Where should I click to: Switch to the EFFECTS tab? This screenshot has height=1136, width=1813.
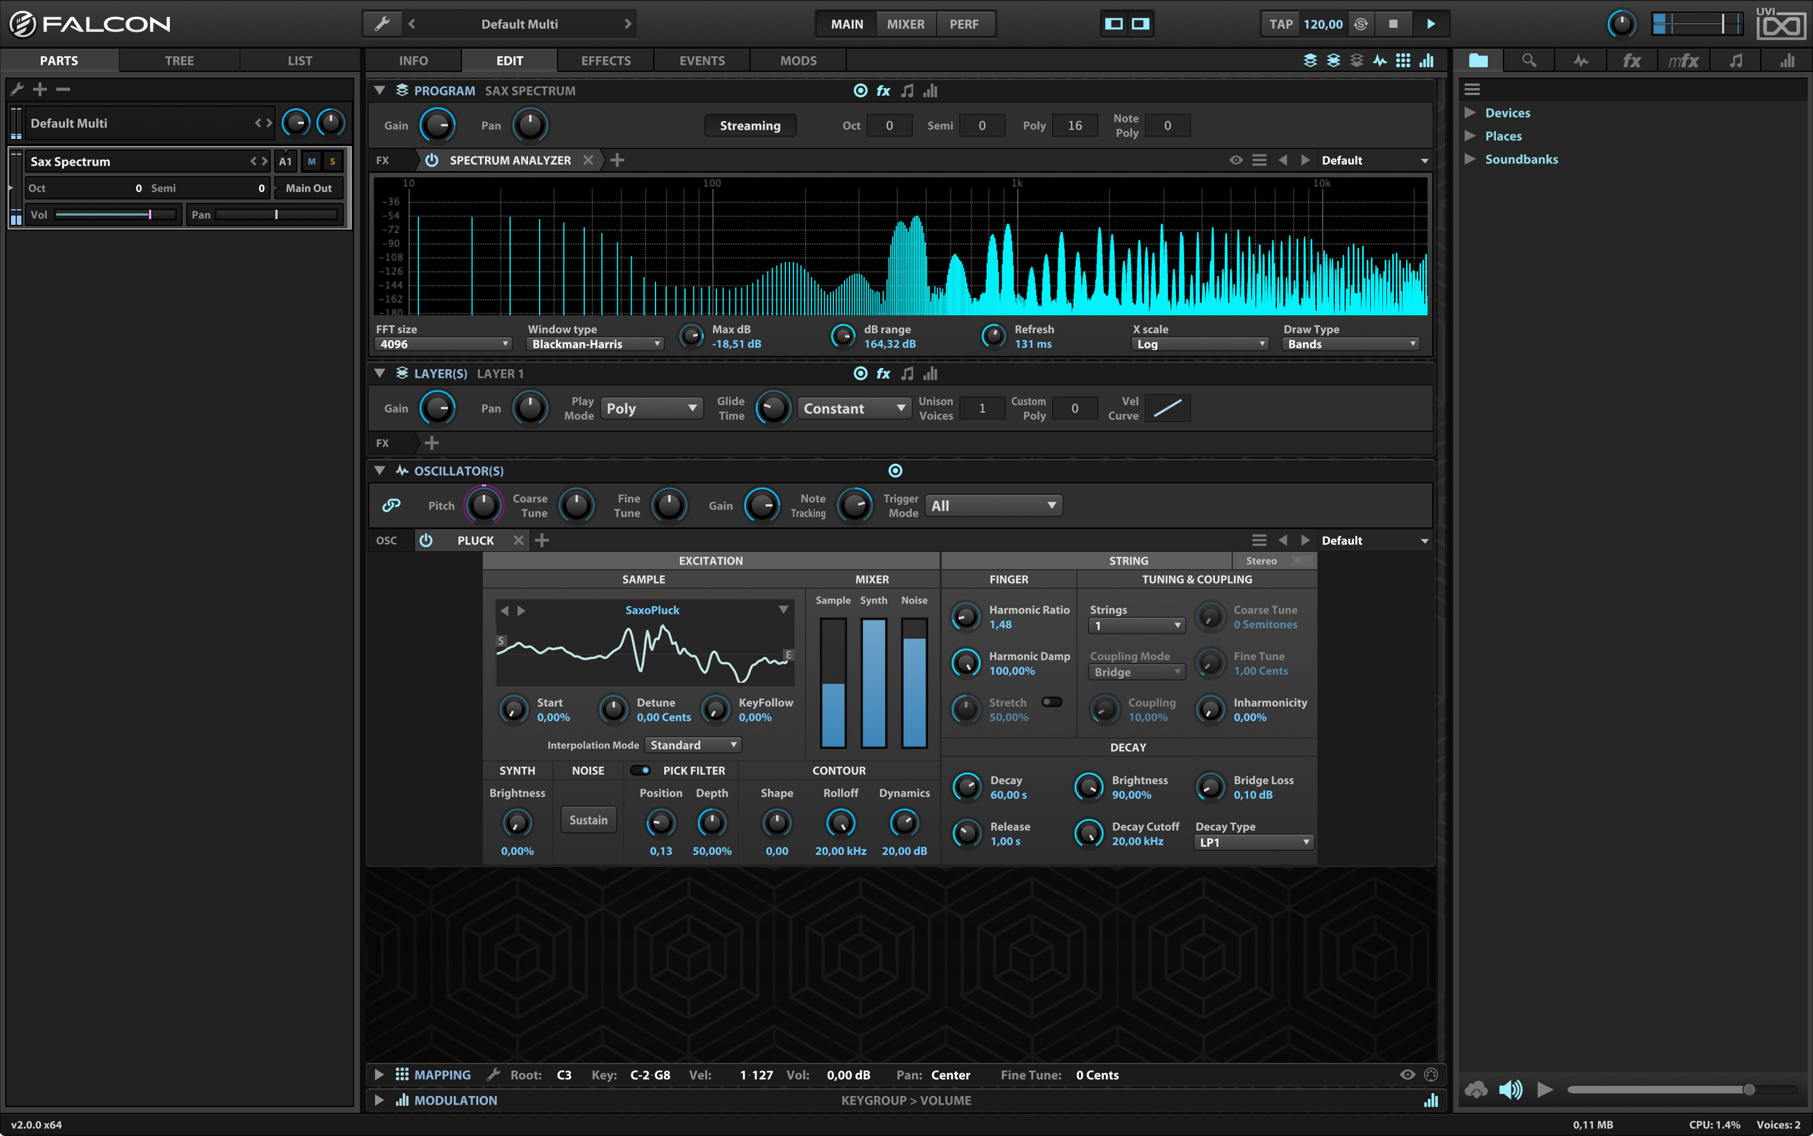tap(606, 61)
